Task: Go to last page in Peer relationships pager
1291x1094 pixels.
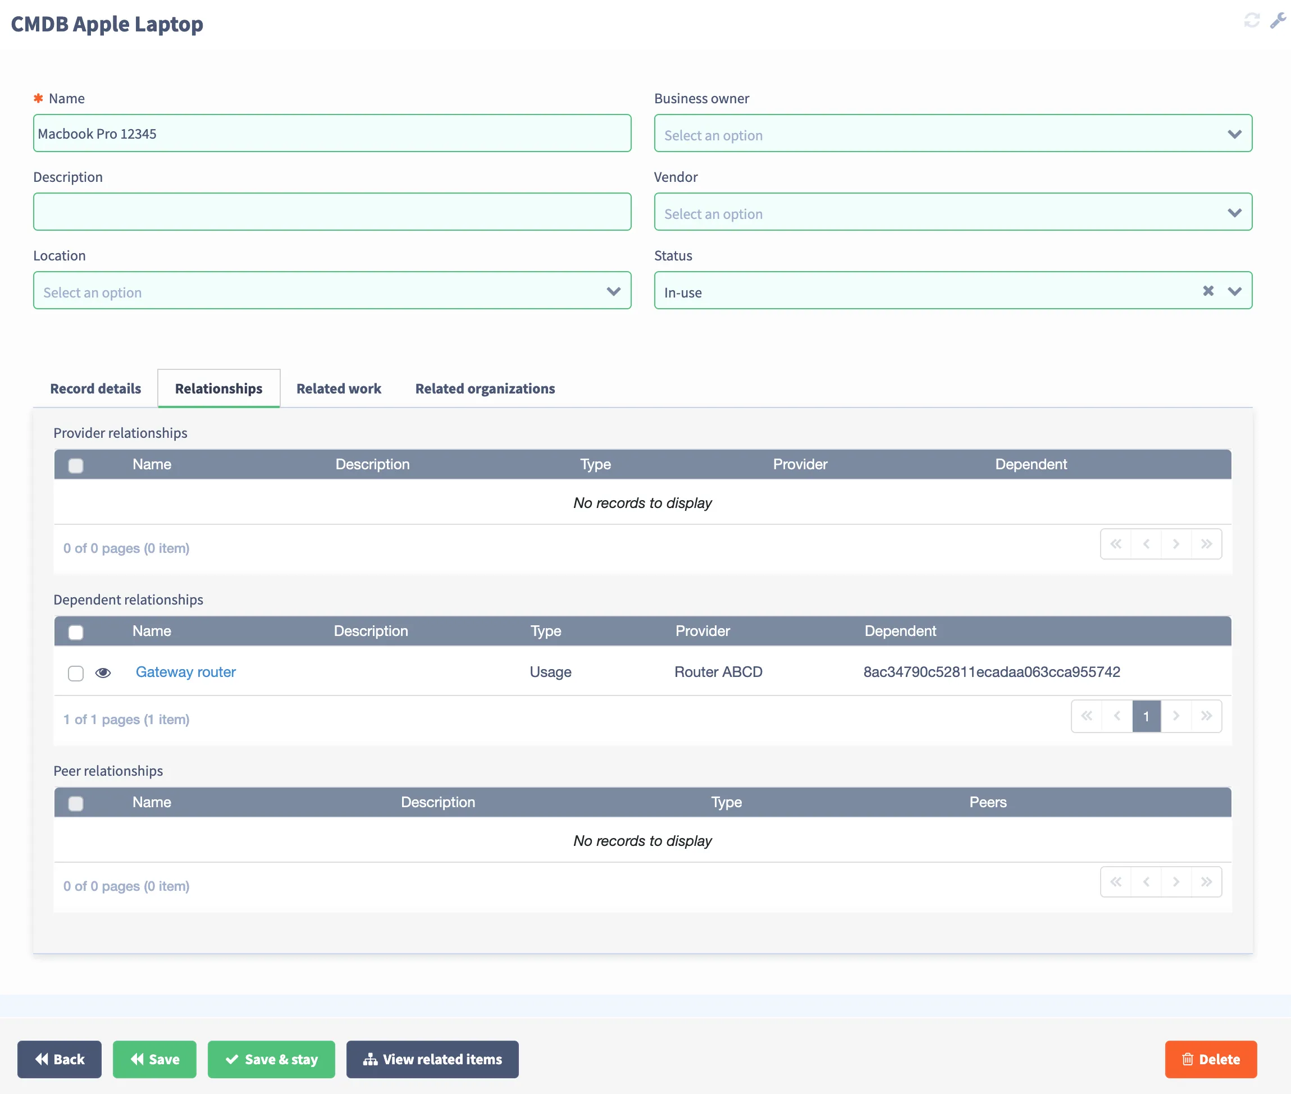Action: click(1206, 882)
